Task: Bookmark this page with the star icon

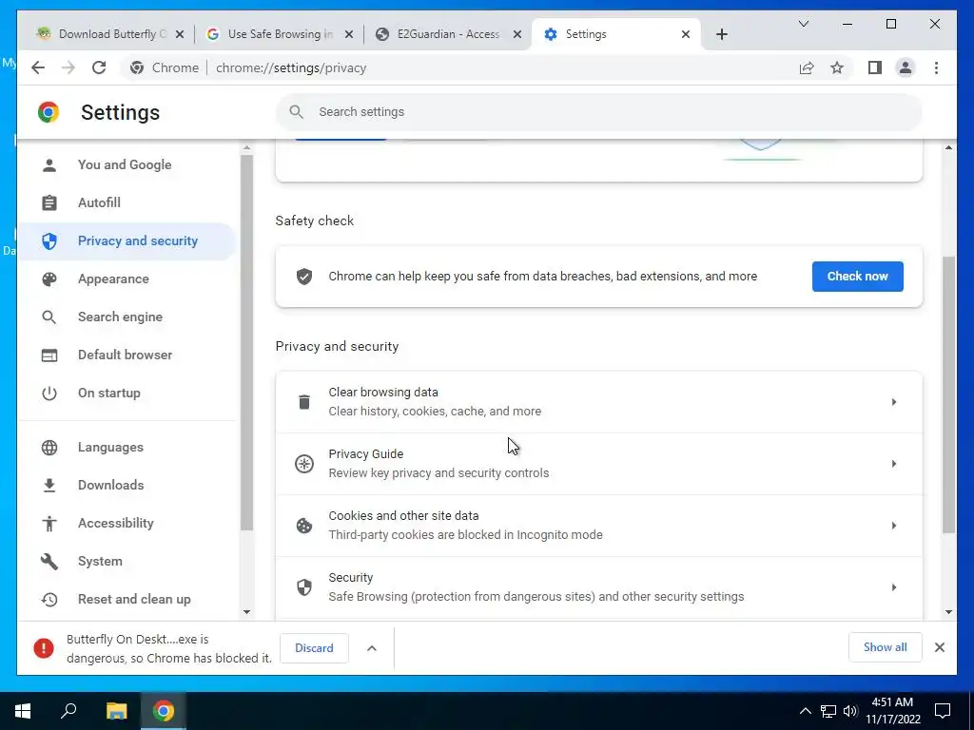Action: 837,67
